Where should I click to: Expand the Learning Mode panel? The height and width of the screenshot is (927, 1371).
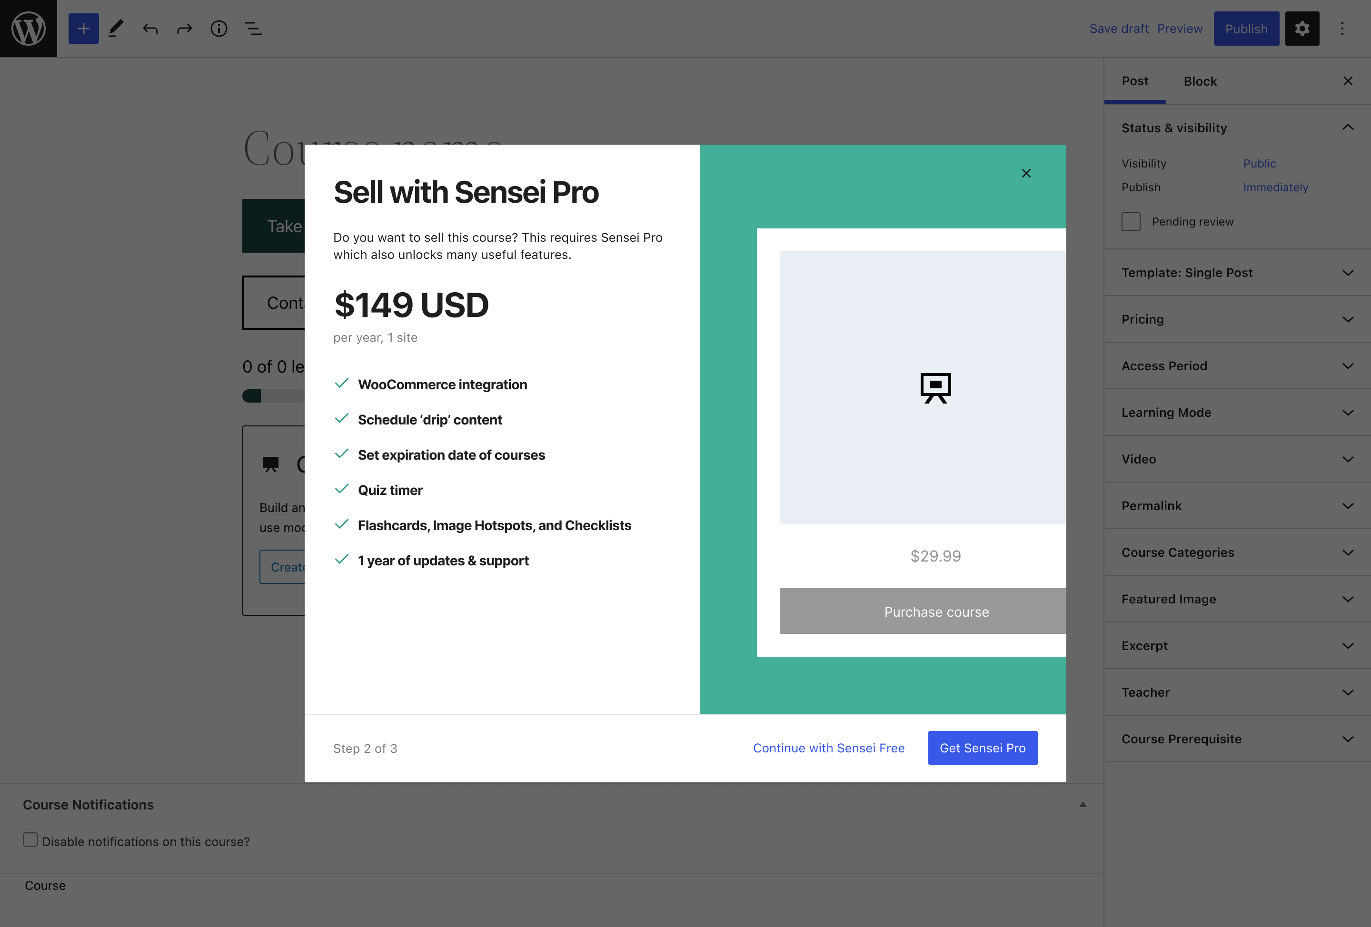1236,412
